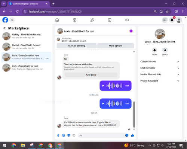
Task: Open the Friends icon
Action: point(92,20)
